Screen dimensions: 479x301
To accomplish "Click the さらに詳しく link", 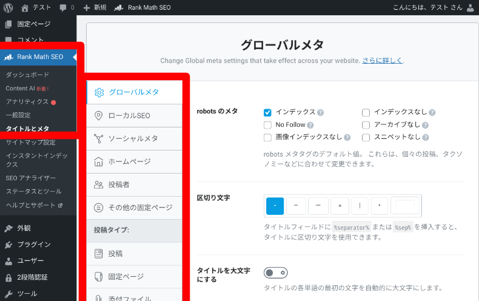I will pos(382,61).
